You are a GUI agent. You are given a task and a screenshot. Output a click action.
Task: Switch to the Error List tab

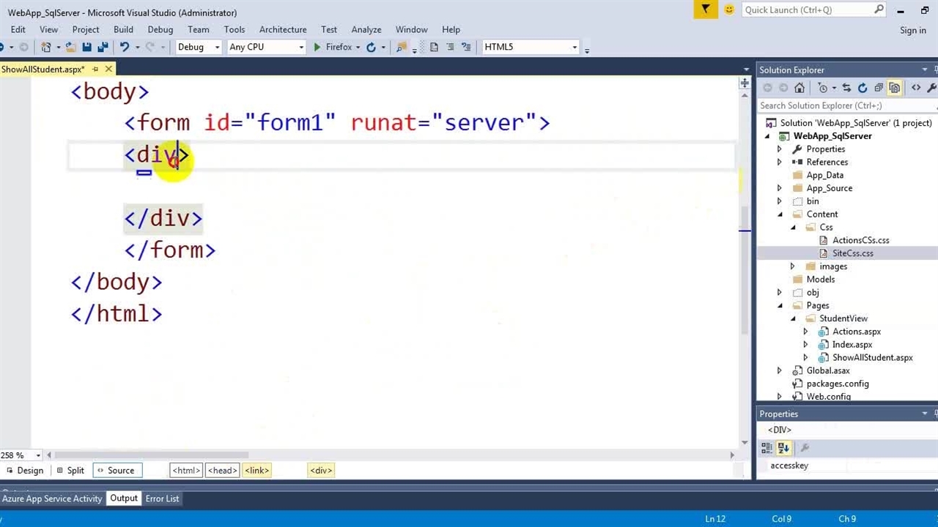[x=162, y=498]
